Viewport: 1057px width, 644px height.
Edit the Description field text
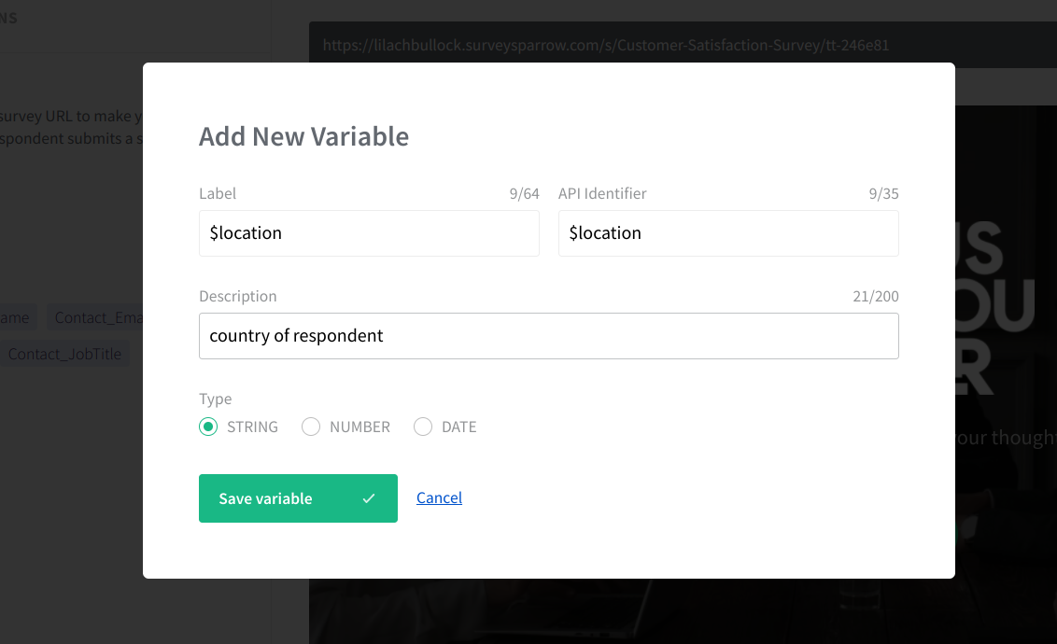pyautogui.click(x=548, y=336)
